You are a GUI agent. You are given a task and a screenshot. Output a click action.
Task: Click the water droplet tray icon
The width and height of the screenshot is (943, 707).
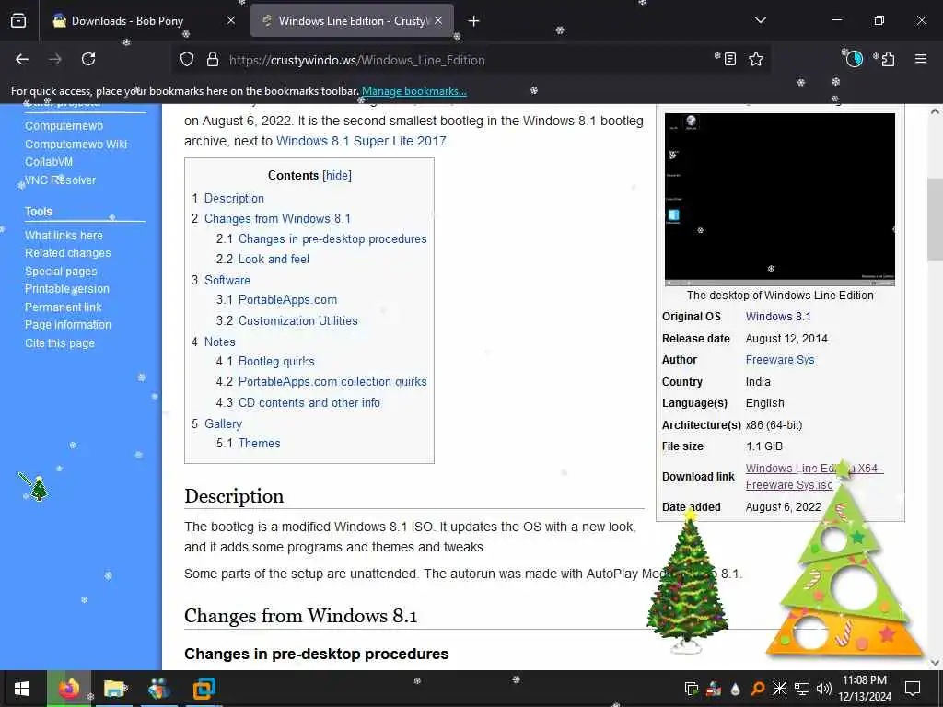pos(735,689)
